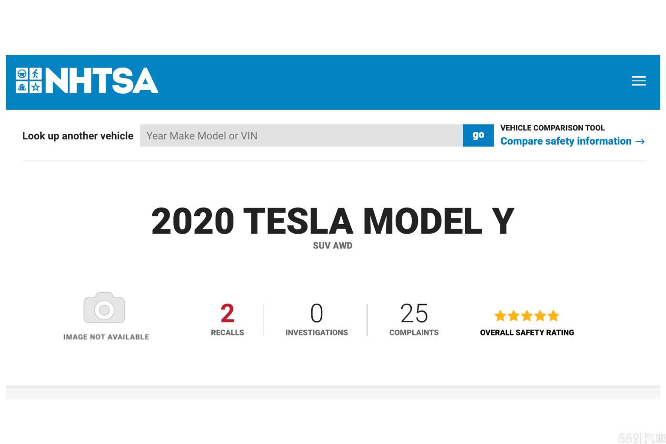Click the Recalls label
The image size is (666, 444).
[228, 333]
